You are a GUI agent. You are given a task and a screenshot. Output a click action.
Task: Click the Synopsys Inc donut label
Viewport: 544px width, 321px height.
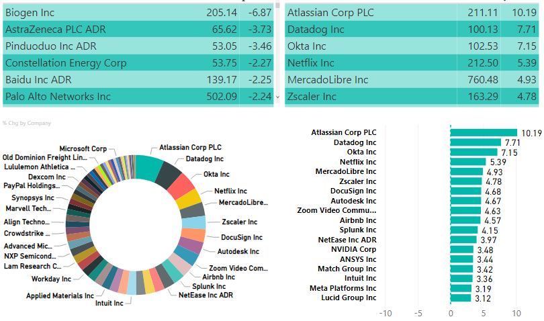pyautogui.click(x=33, y=197)
